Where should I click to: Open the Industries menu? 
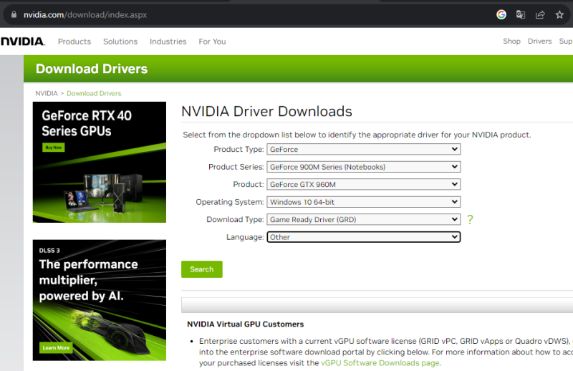point(168,42)
